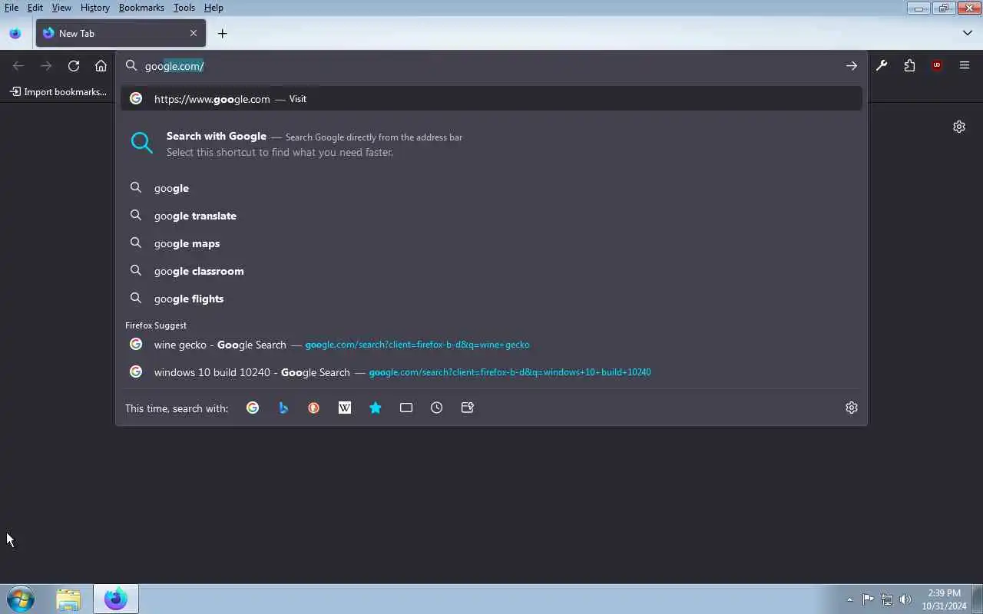
Task: Open the File menu
Action: coord(12,8)
